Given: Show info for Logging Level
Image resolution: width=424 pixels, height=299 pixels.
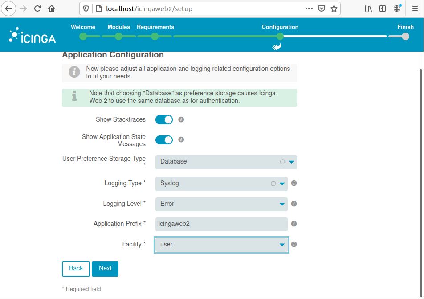Looking at the screenshot, I should pos(294,204).
